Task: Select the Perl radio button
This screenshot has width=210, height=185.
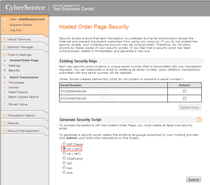Action: (64, 168)
